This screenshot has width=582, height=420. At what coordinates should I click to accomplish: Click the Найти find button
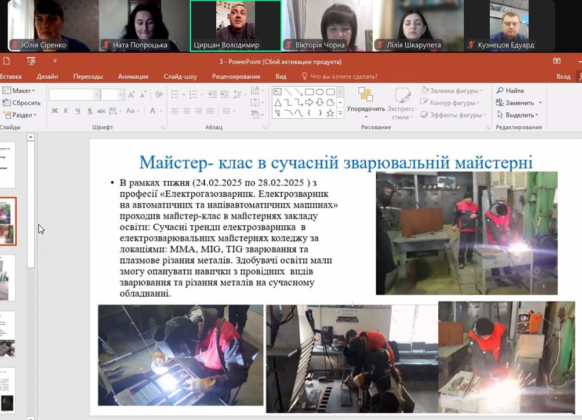(510, 91)
